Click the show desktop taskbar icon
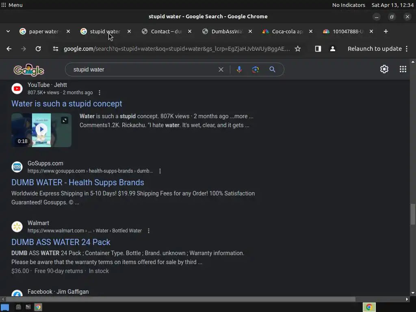This screenshot has width=416, height=312. (x=5, y=307)
